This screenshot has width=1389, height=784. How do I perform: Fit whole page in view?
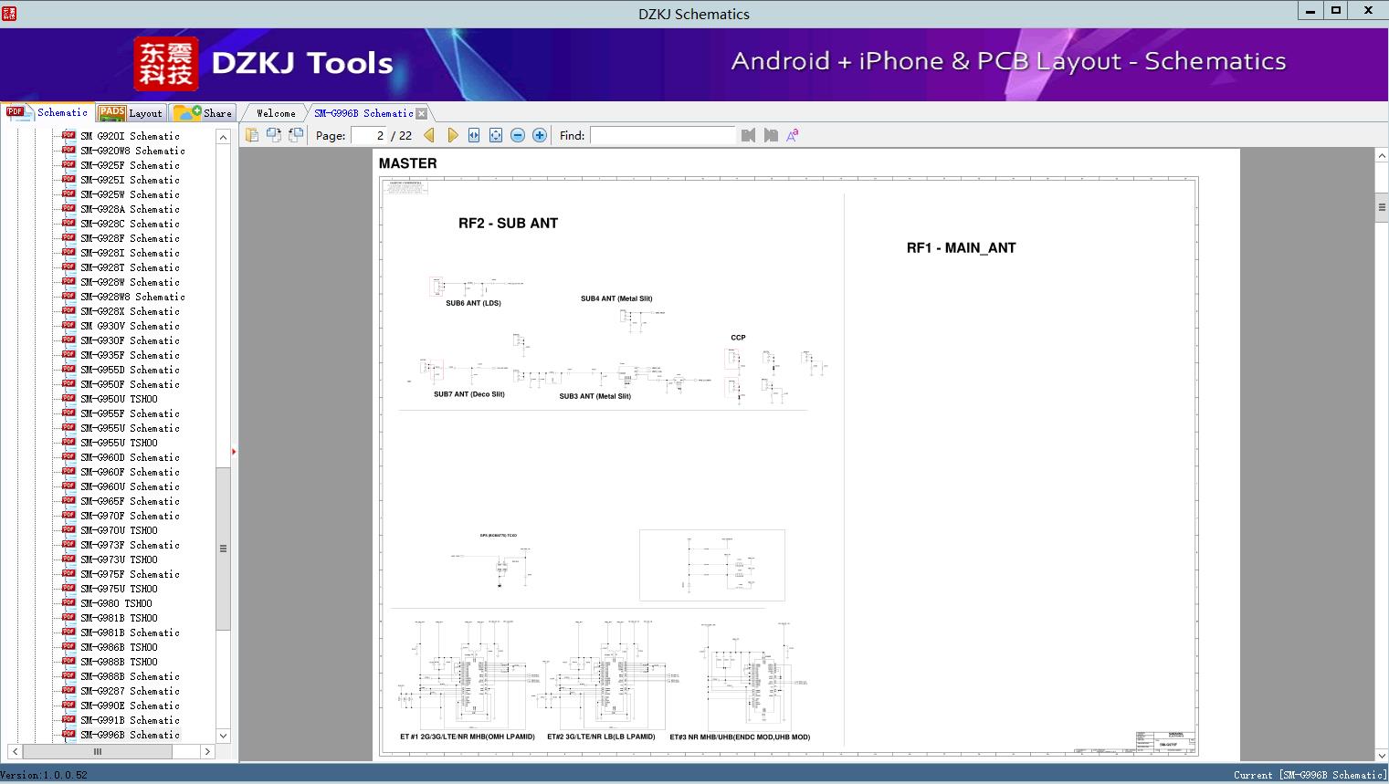pos(496,135)
